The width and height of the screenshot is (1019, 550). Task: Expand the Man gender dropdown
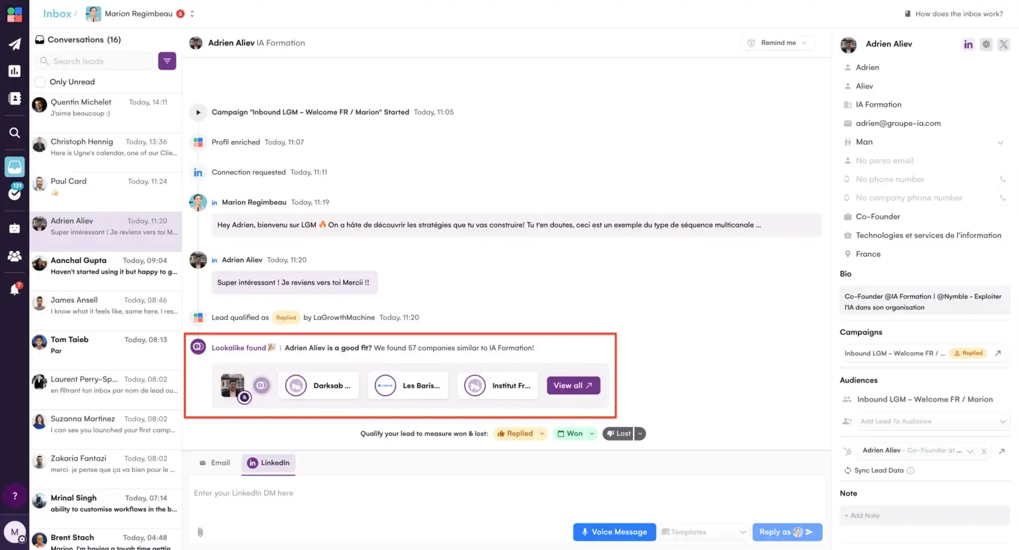[1000, 142]
